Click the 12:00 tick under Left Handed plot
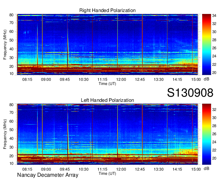 pos(121,169)
